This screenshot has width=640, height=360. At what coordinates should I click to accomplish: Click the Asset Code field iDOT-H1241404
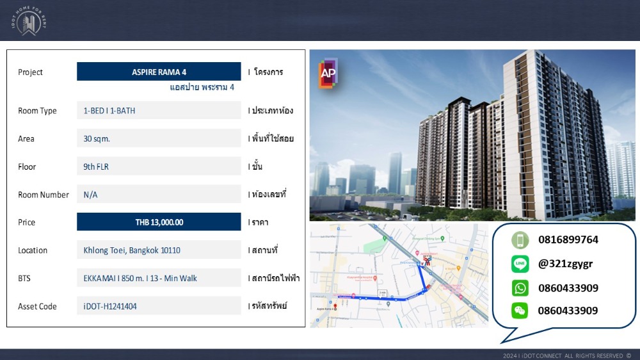159,306
